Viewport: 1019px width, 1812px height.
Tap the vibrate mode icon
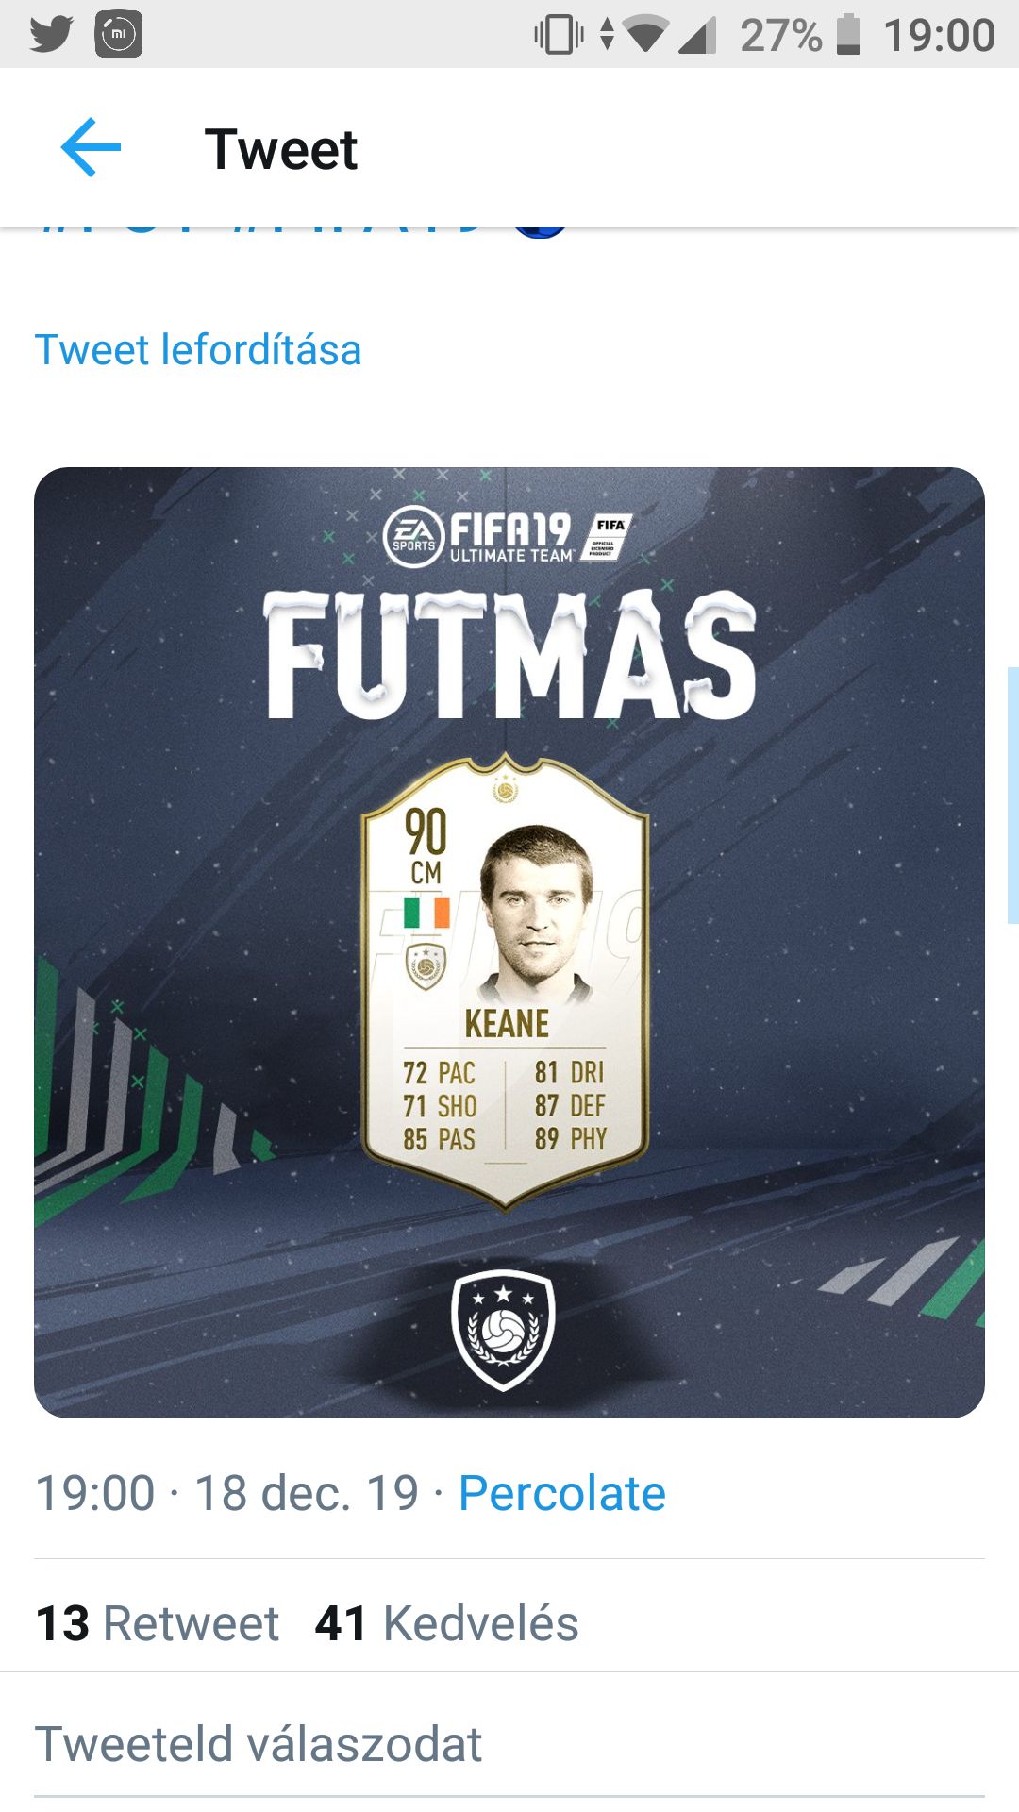(x=559, y=35)
